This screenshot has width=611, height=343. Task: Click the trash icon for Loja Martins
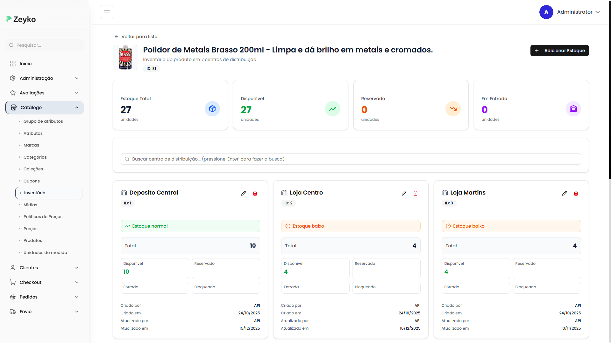click(x=576, y=193)
